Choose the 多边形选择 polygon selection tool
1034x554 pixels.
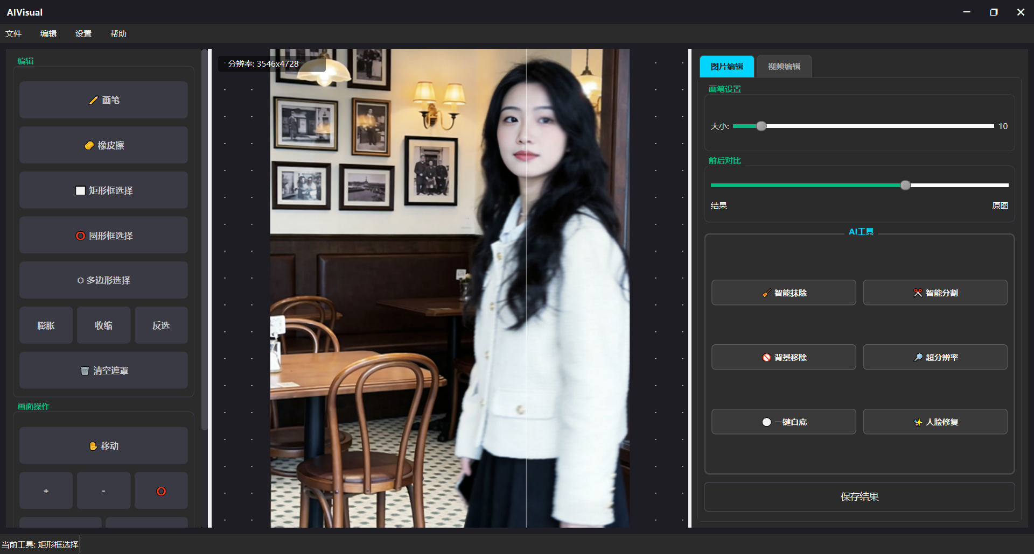click(x=103, y=280)
